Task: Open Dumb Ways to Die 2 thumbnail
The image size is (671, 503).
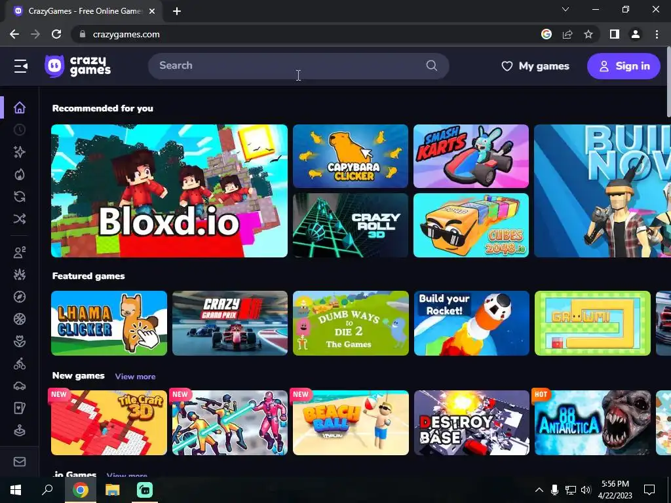Action: (351, 323)
